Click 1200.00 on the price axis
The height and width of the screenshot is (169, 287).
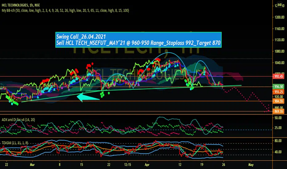(279, 17)
